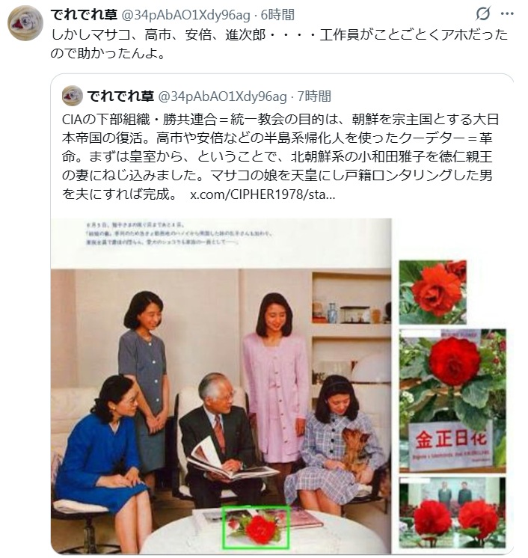View the top red begonia flower image
The width and height of the screenshot is (528, 558).
433,292
